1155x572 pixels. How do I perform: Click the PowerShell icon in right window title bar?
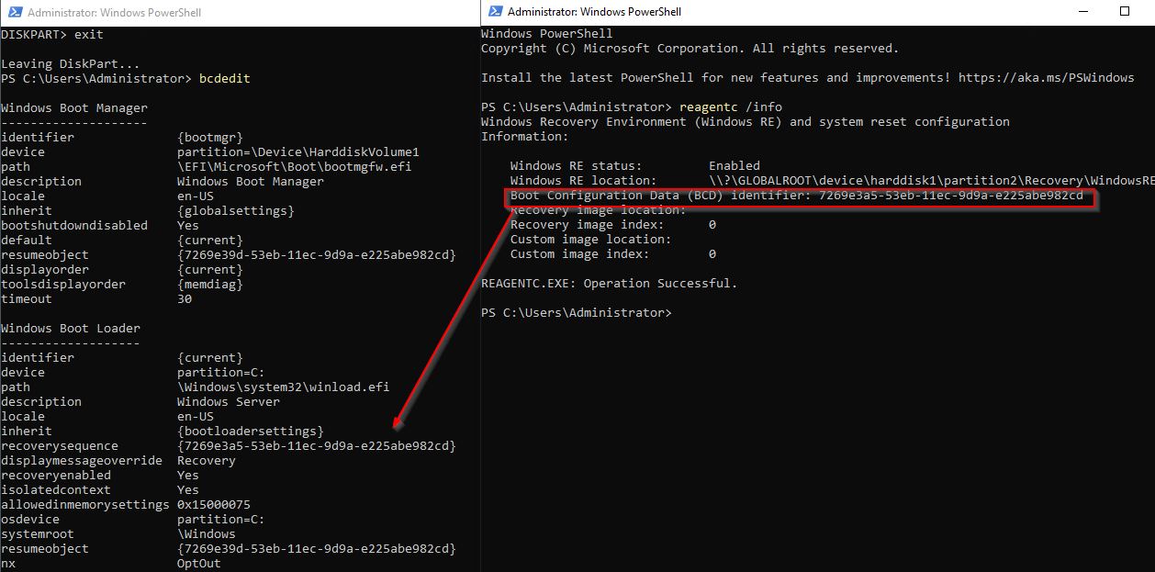click(495, 12)
